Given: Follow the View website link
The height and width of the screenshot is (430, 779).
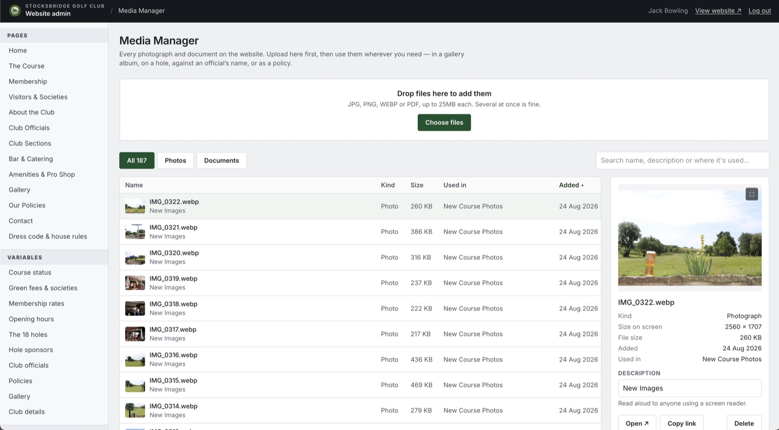Looking at the screenshot, I should [x=718, y=11].
